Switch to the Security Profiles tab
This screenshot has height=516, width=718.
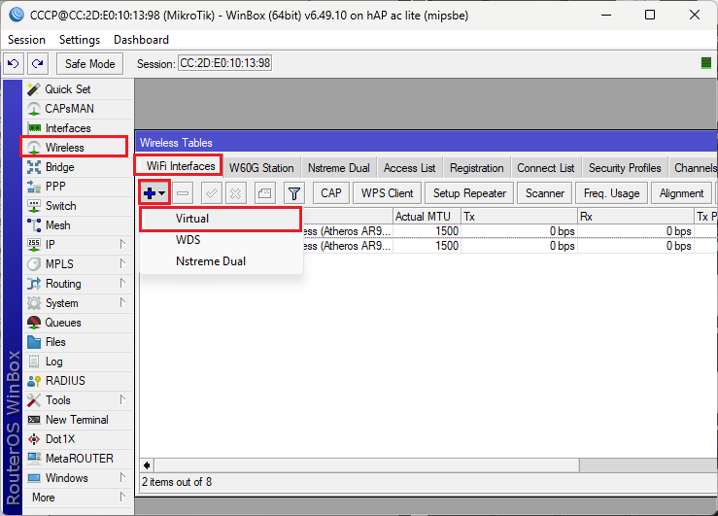pyautogui.click(x=625, y=168)
